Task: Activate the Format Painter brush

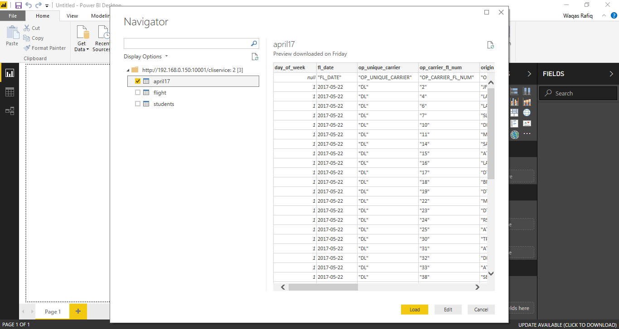Action: click(x=27, y=48)
